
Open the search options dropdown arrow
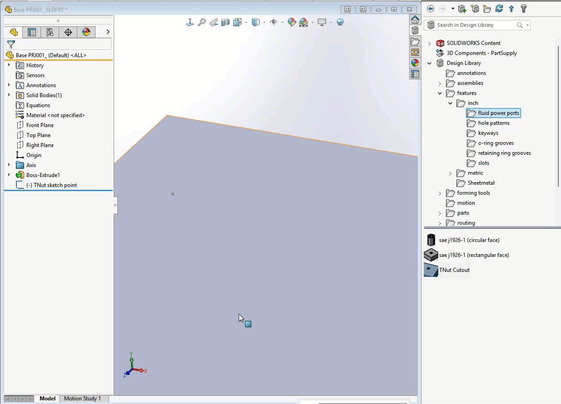pos(527,25)
